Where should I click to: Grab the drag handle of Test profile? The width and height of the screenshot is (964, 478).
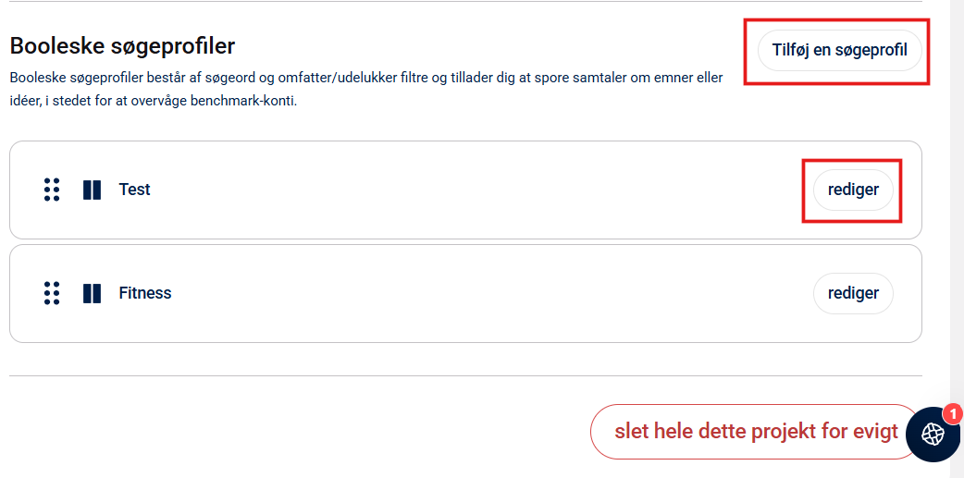pyautogui.click(x=52, y=190)
